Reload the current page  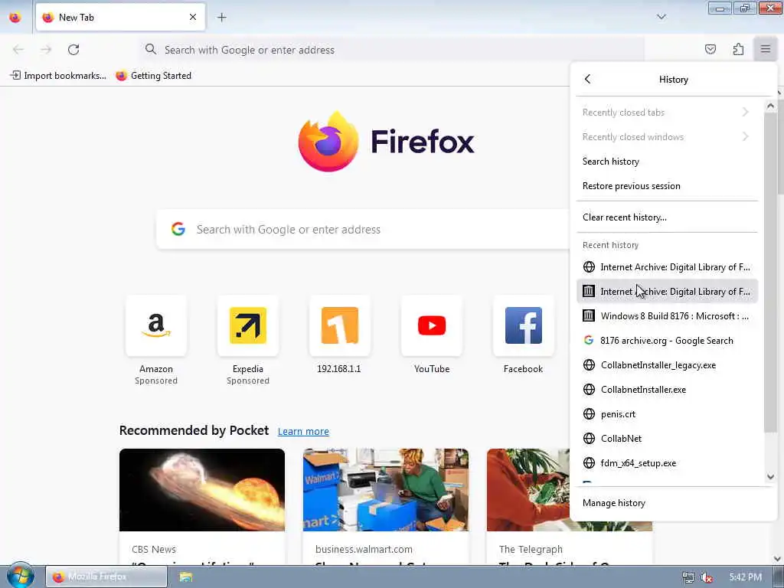click(73, 50)
